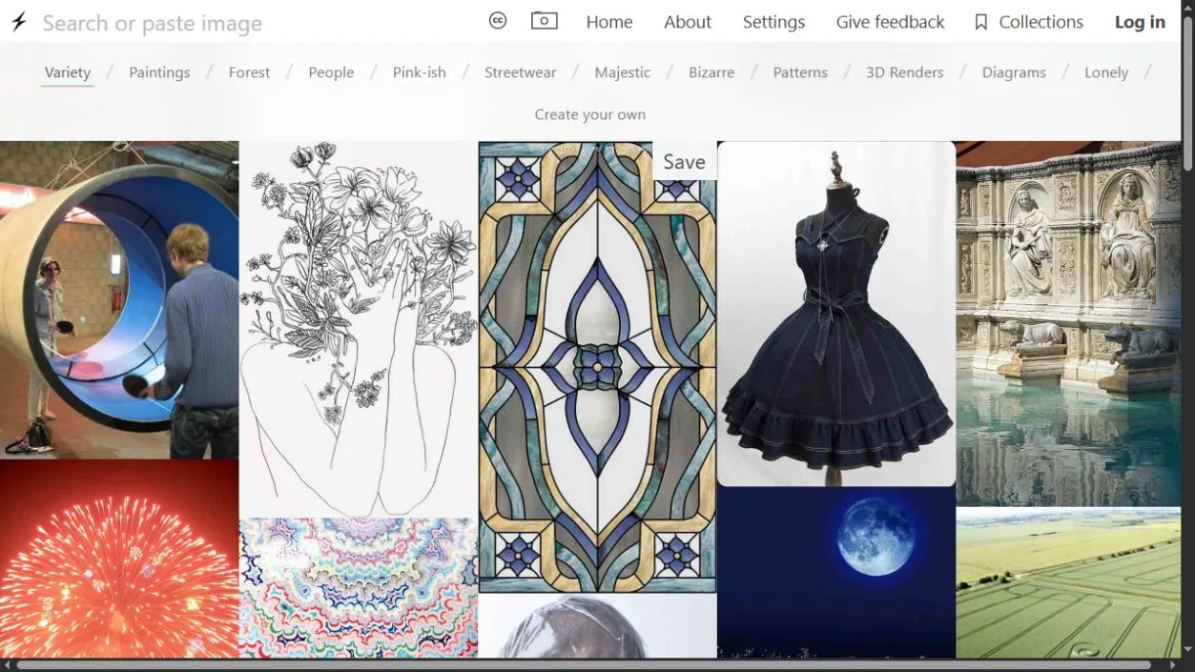Switch to the Streetwear category
This screenshot has width=1195, height=672.
pyautogui.click(x=520, y=72)
